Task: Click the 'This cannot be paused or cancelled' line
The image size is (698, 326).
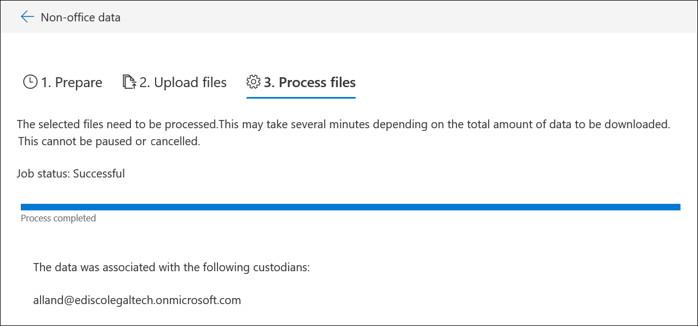Action: click(109, 141)
